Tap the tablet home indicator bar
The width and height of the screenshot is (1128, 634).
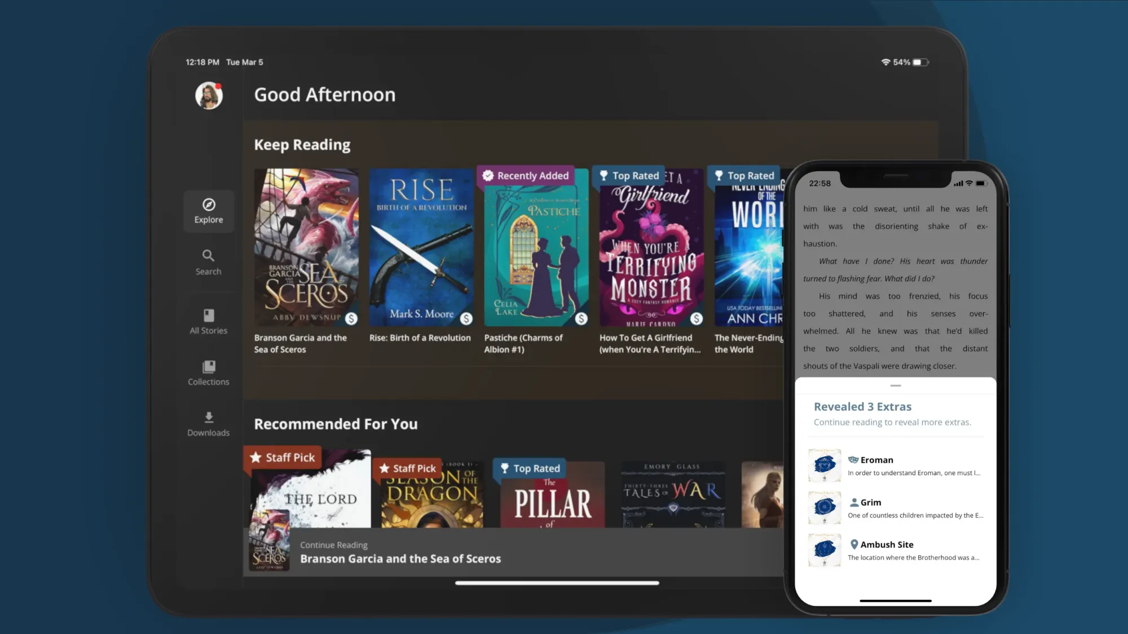tap(557, 583)
